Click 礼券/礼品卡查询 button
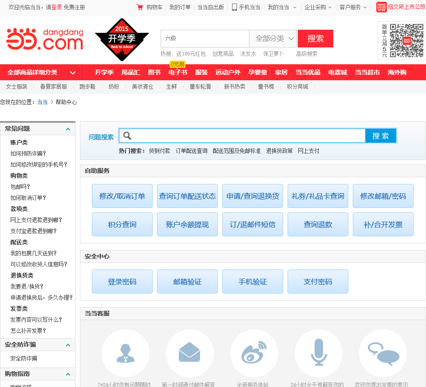 click(x=318, y=196)
